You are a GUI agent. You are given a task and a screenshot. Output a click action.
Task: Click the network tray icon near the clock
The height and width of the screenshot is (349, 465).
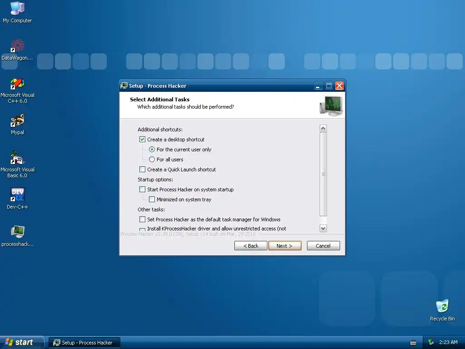(x=431, y=342)
